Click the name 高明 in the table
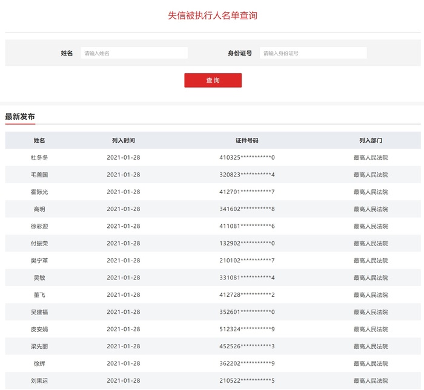 pyautogui.click(x=39, y=209)
